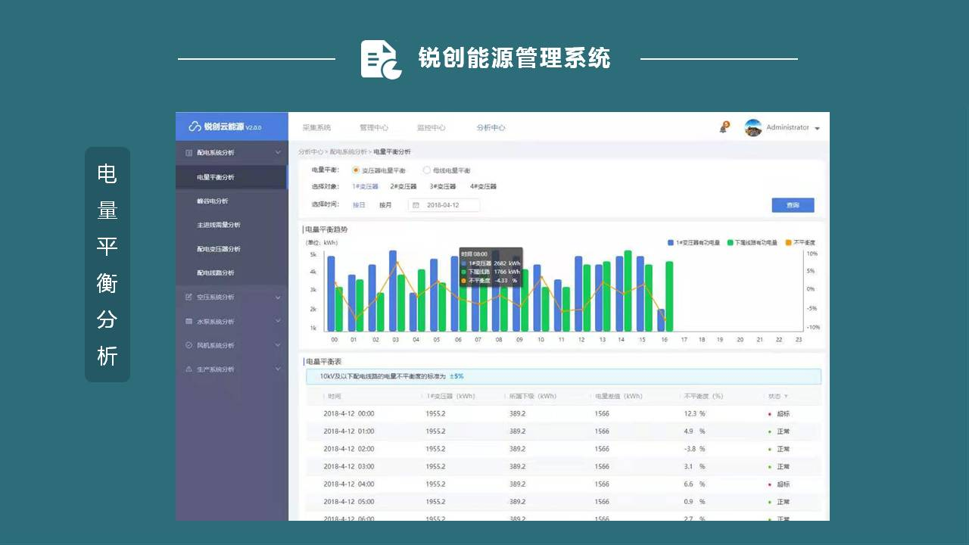Click the notification bell icon
This screenshot has height=545, width=969.
point(724,128)
